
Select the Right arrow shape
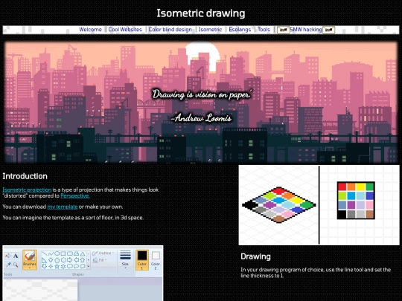coord(70,260)
